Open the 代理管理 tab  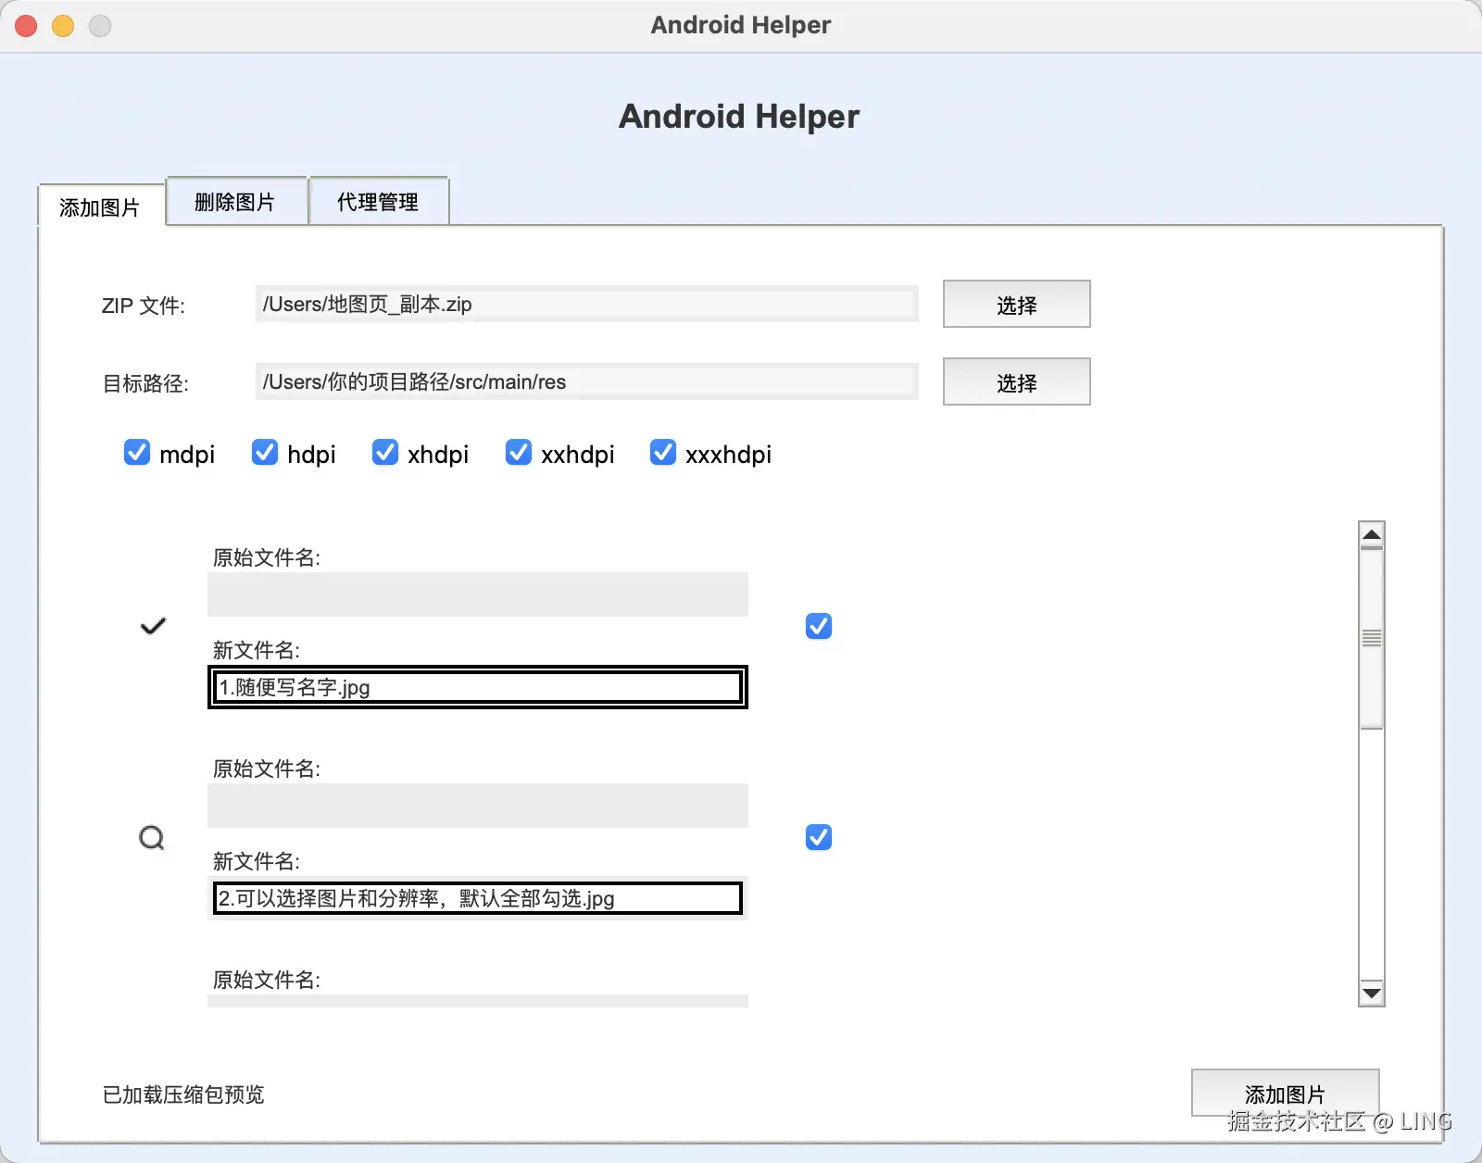pos(378,201)
